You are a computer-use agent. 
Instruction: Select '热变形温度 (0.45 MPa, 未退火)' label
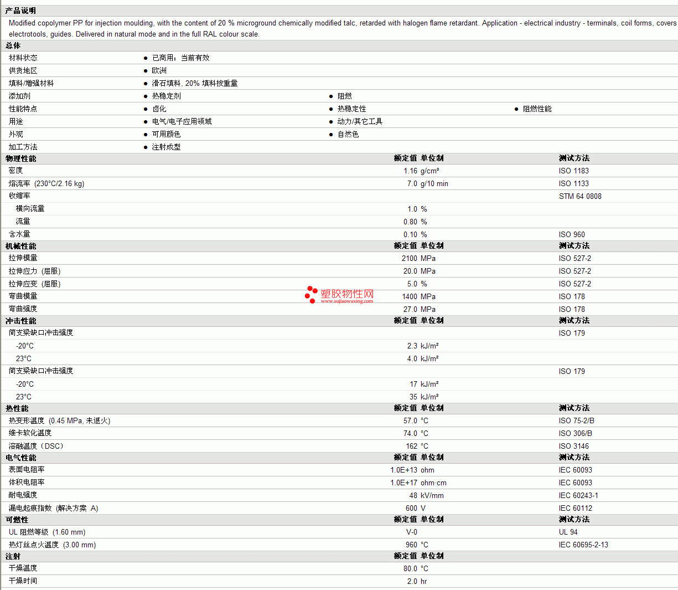(x=60, y=420)
